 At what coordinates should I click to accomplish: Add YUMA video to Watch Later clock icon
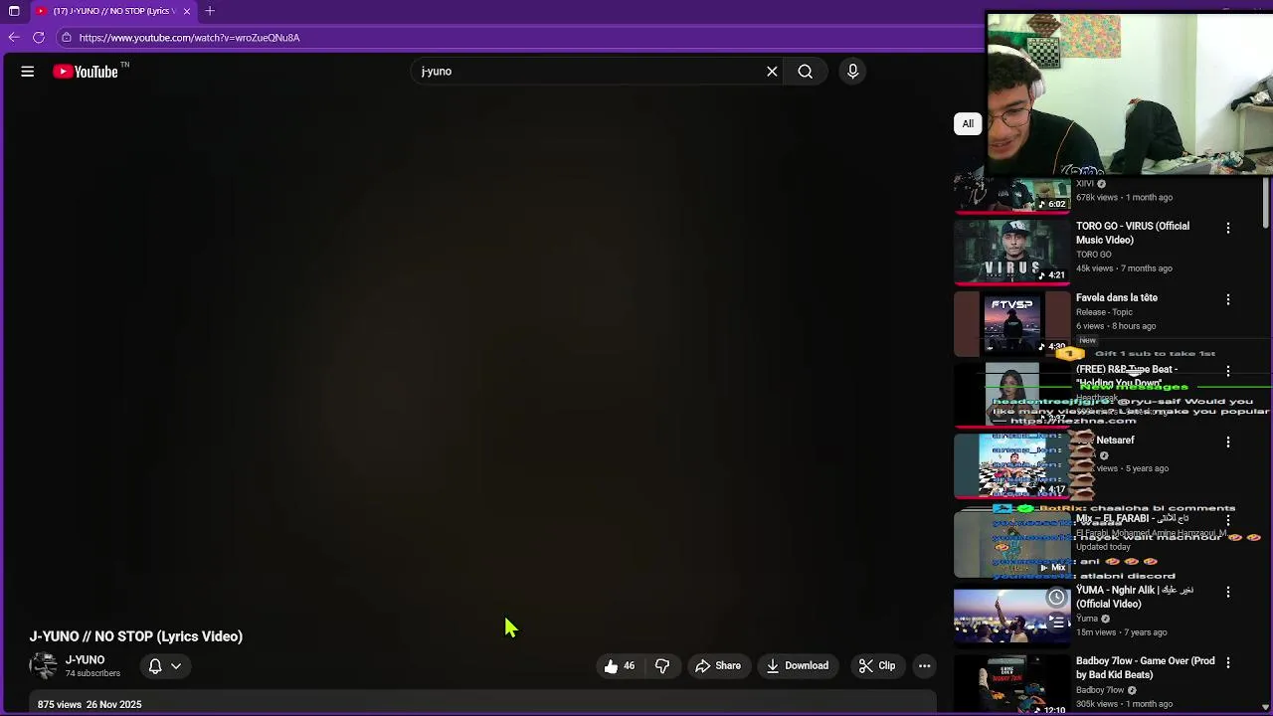click(x=1056, y=598)
